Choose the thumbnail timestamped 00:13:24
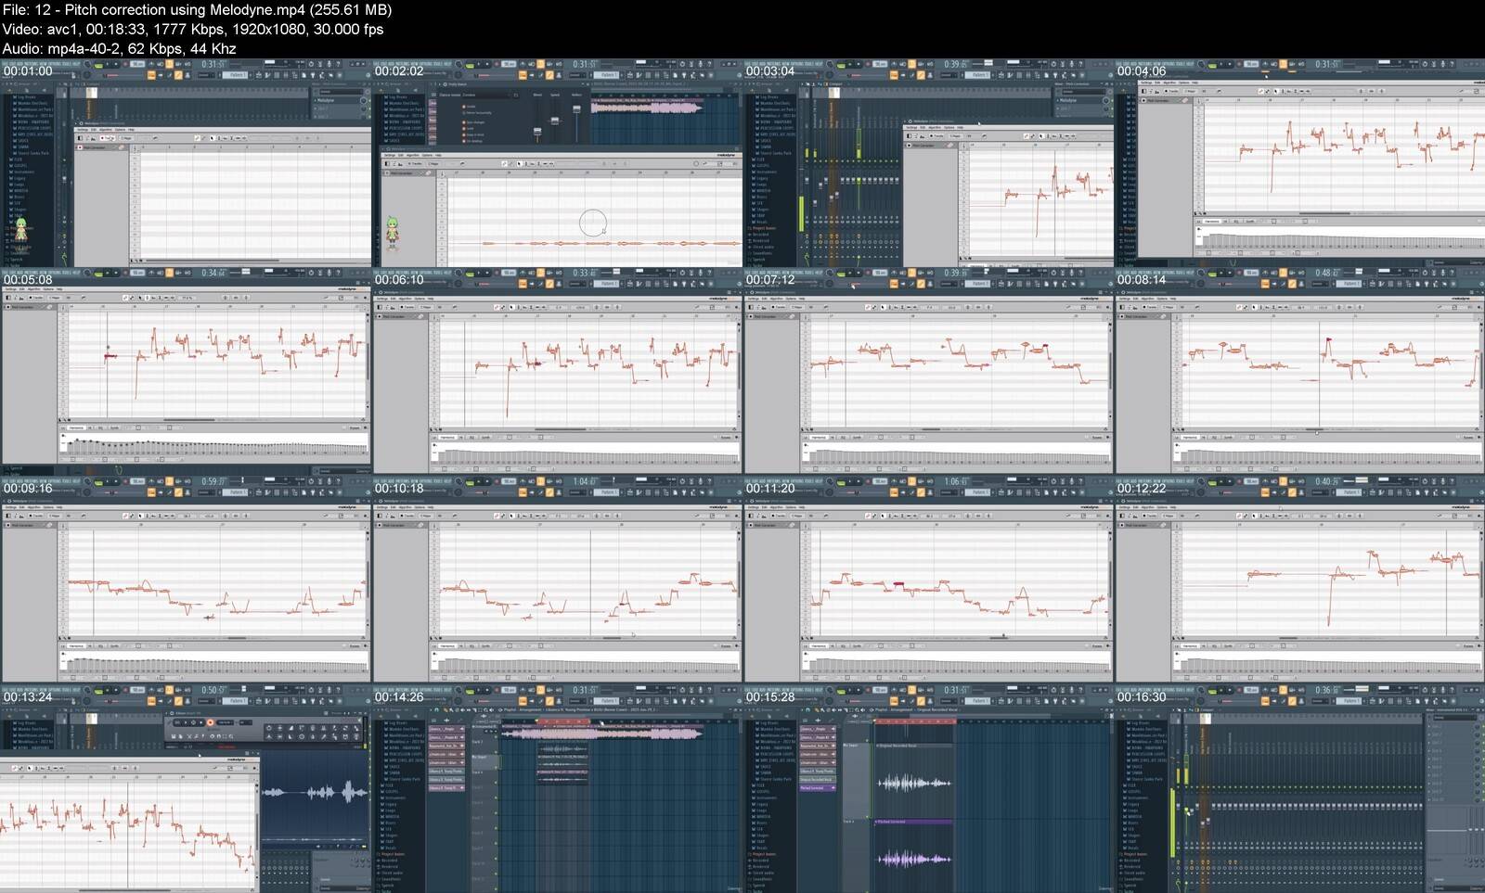Image resolution: width=1485 pixels, height=893 pixels. point(186,789)
